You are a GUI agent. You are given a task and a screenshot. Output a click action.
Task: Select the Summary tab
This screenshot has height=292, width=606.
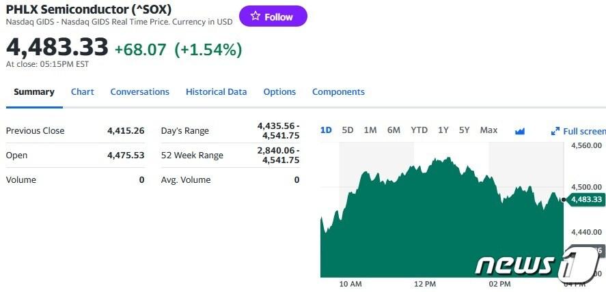coord(34,92)
